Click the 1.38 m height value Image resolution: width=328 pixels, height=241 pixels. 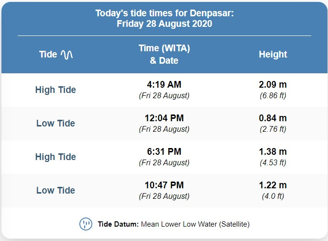point(273,151)
